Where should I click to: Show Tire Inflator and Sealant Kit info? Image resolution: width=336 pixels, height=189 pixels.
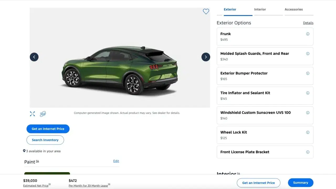pos(308,93)
